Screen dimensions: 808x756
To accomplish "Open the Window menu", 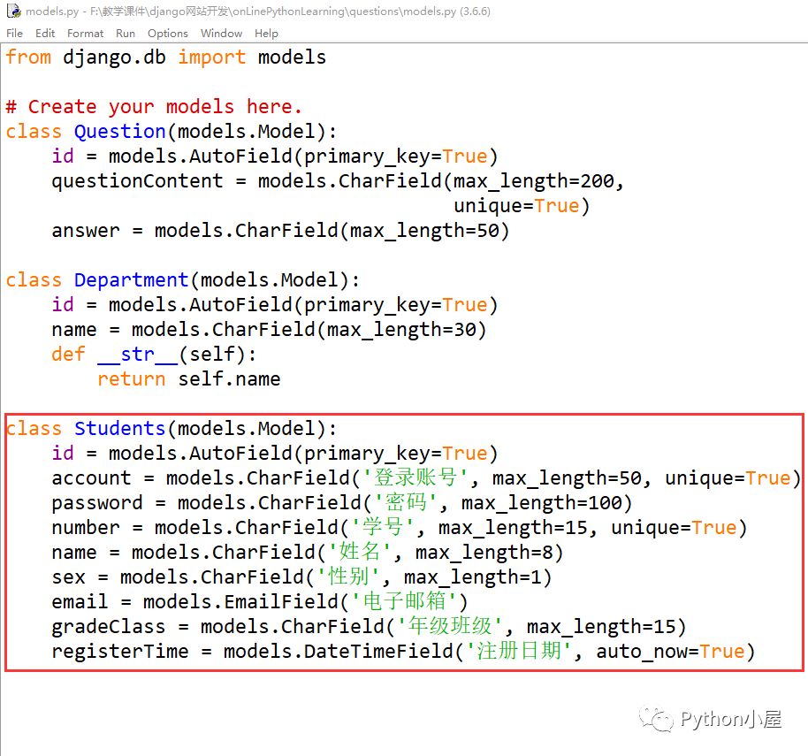I will [221, 34].
